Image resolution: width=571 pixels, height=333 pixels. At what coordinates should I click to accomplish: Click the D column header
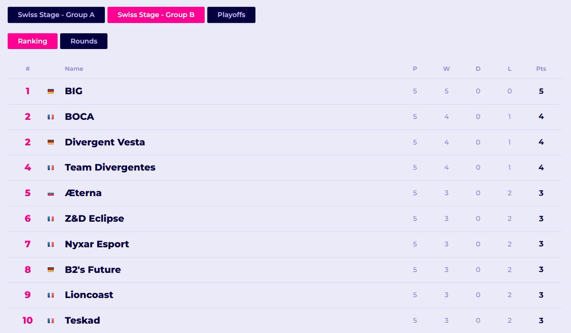click(478, 69)
